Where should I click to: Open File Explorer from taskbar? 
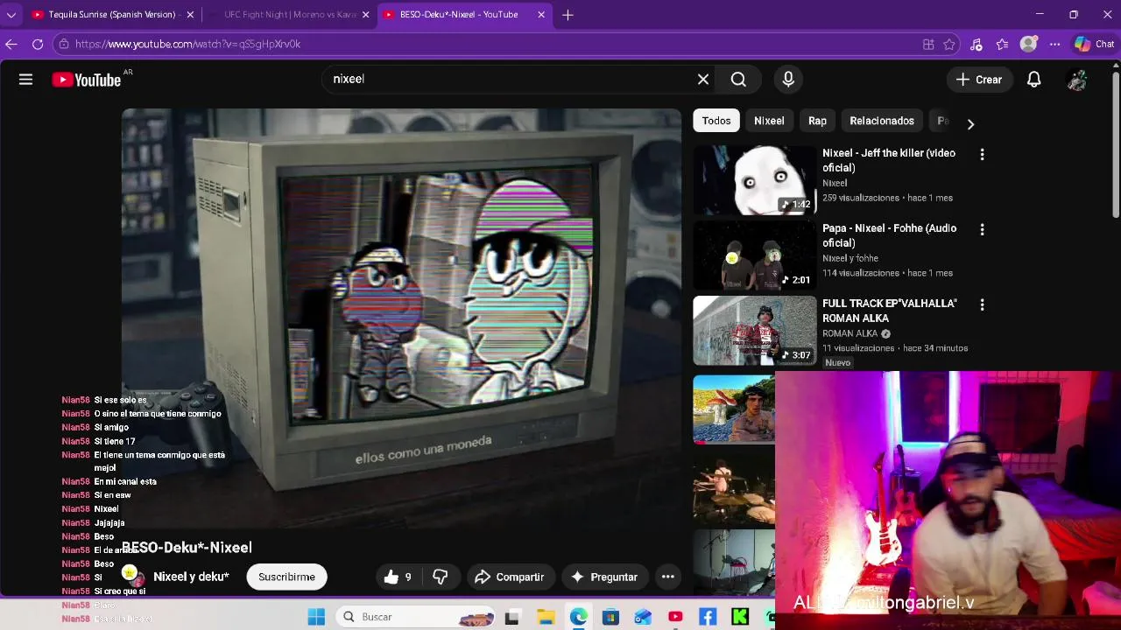(546, 617)
